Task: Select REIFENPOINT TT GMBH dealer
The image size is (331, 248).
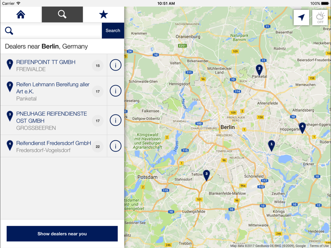Action: [x=54, y=65]
